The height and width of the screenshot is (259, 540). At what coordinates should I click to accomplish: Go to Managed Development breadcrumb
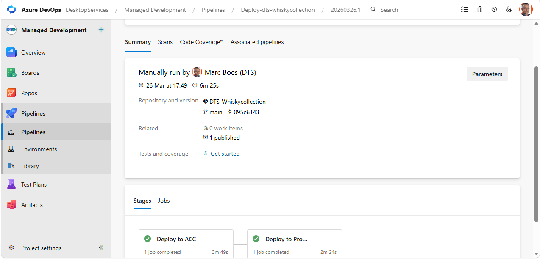155,10
